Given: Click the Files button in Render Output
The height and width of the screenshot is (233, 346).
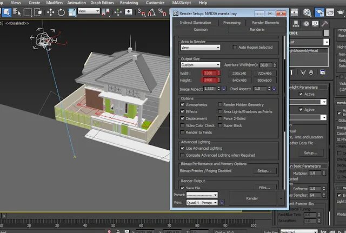Looking at the screenshot, I should coord(264,188).
